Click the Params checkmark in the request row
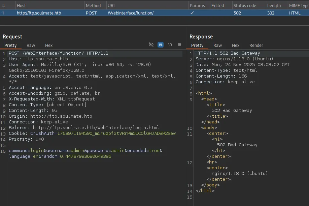 192,13
